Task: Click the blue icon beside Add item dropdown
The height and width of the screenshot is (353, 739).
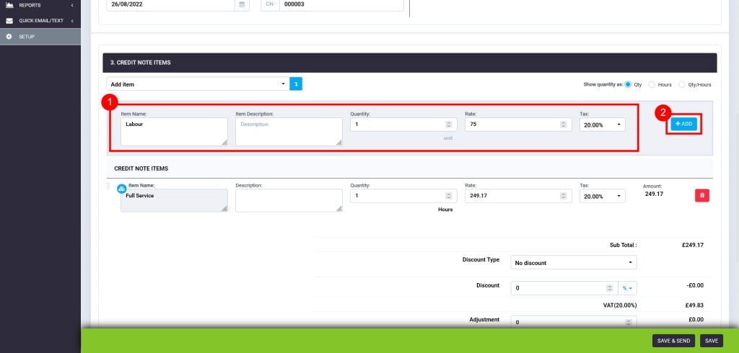Action: coord(296,84)
